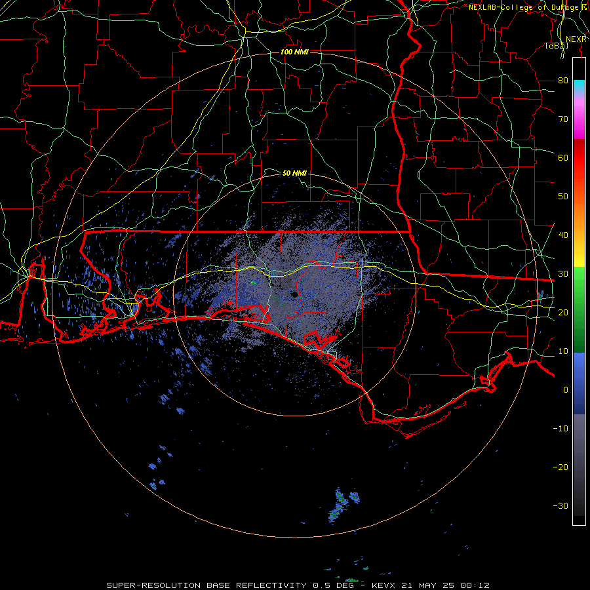Click the cyan segment atop the color bar
The width and height of the screenshot is (590, 590).
coord(579,87)
